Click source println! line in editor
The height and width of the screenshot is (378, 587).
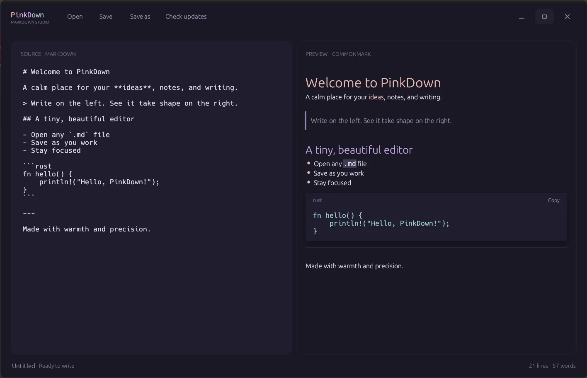[x=99, y=182]
